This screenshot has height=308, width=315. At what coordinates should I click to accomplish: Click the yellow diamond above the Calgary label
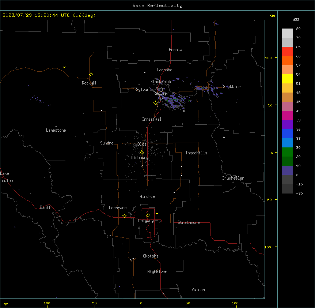(148, 215)
